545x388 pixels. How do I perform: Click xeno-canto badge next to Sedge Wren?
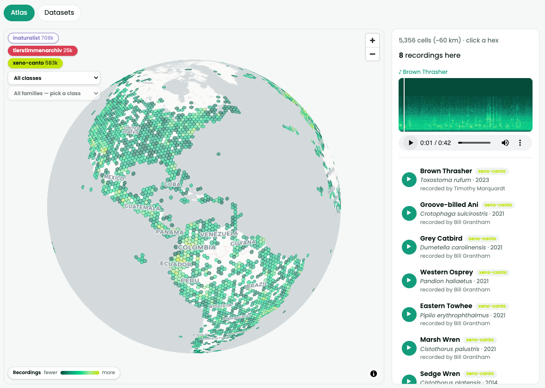(480, 373)
